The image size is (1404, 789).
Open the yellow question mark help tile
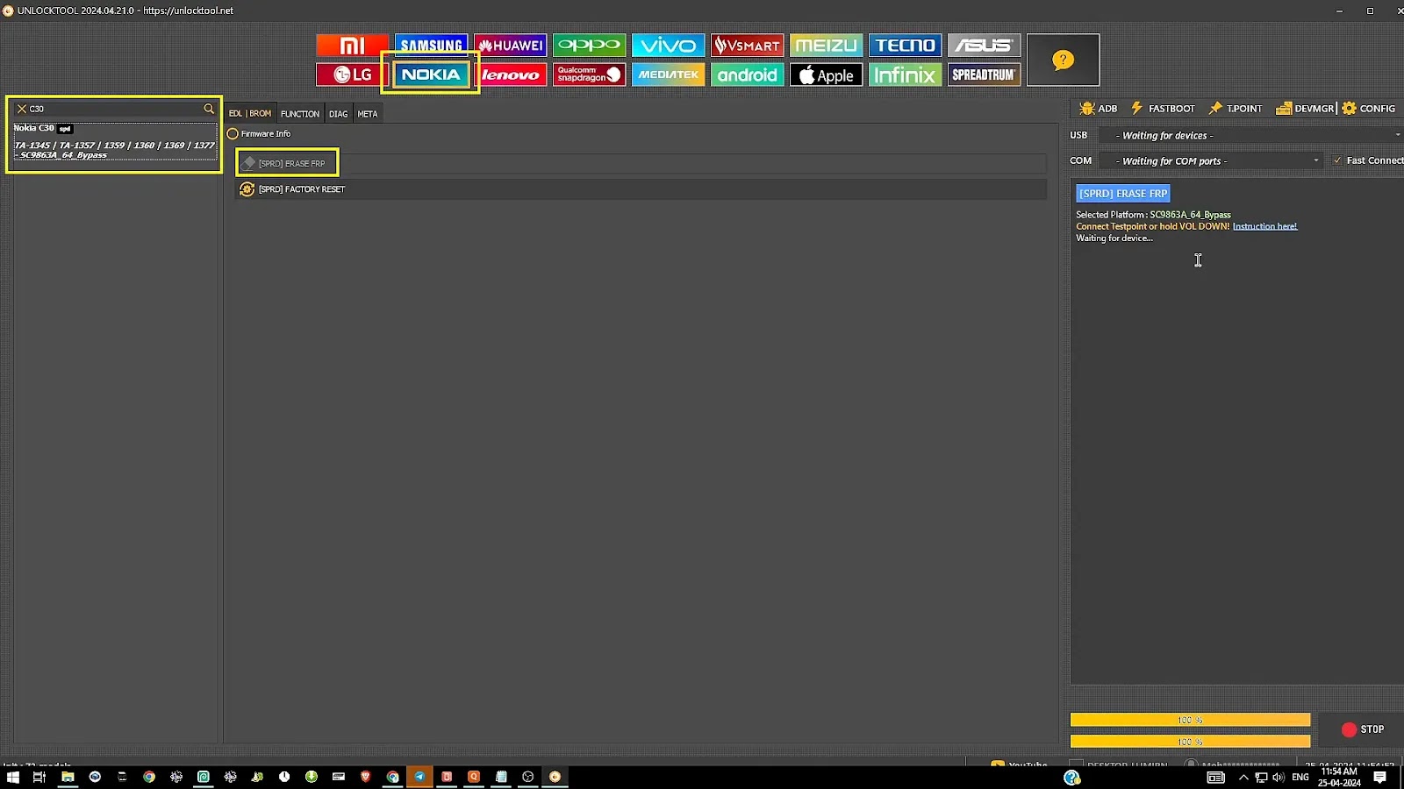click(1063, 60)
